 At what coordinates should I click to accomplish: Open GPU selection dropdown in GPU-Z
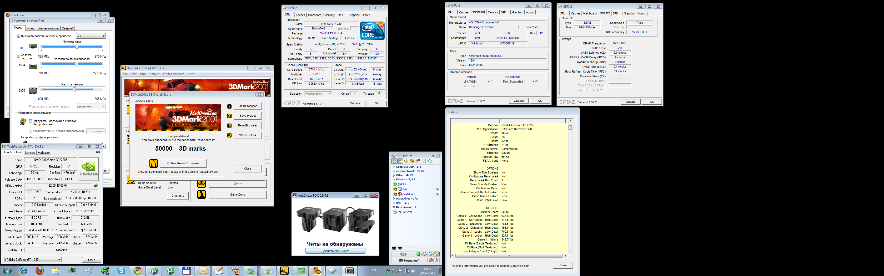click(33, 259)
